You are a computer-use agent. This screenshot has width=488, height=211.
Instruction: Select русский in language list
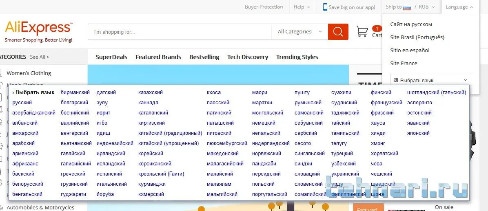[x=22, y=103]
